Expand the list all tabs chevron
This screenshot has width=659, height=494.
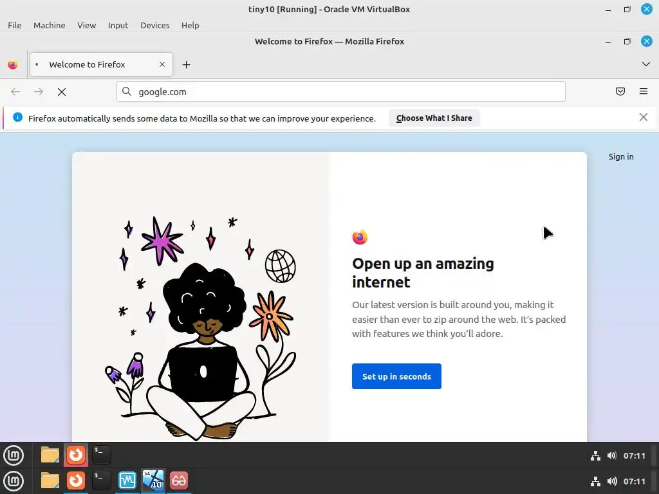[646, 64]
